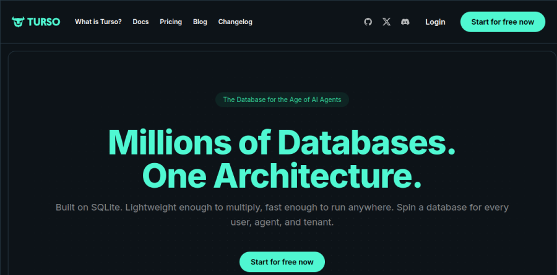
Task: Click the 'One Architecture.' headline text
Action: 282,176
